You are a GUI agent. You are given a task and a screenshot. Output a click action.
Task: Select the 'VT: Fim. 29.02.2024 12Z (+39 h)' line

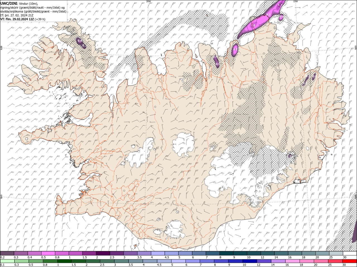click(23, 19)
